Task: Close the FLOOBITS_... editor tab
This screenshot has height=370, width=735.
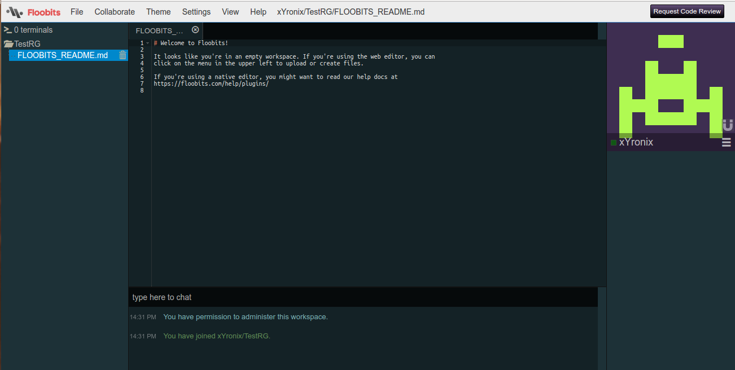Action: [195, 30]
